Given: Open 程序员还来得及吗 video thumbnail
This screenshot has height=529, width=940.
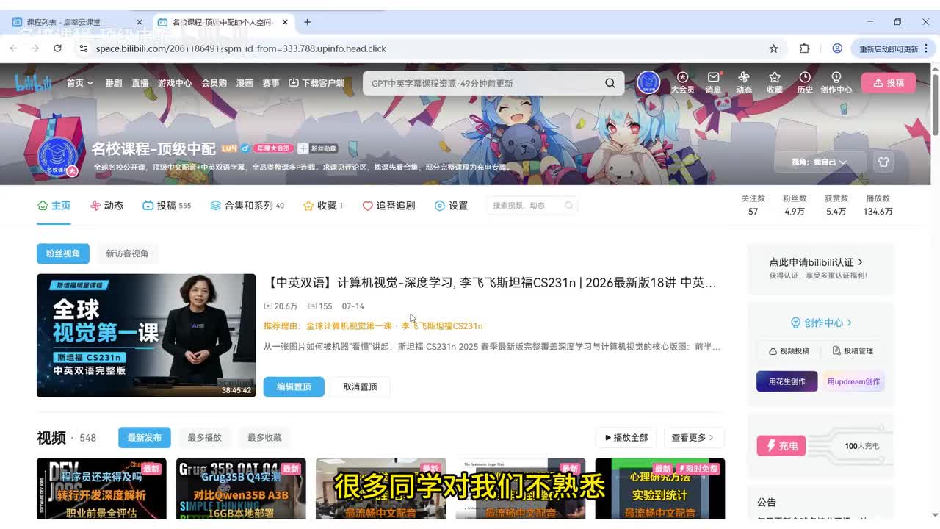Looking at the screenshot, I should 101,489.
